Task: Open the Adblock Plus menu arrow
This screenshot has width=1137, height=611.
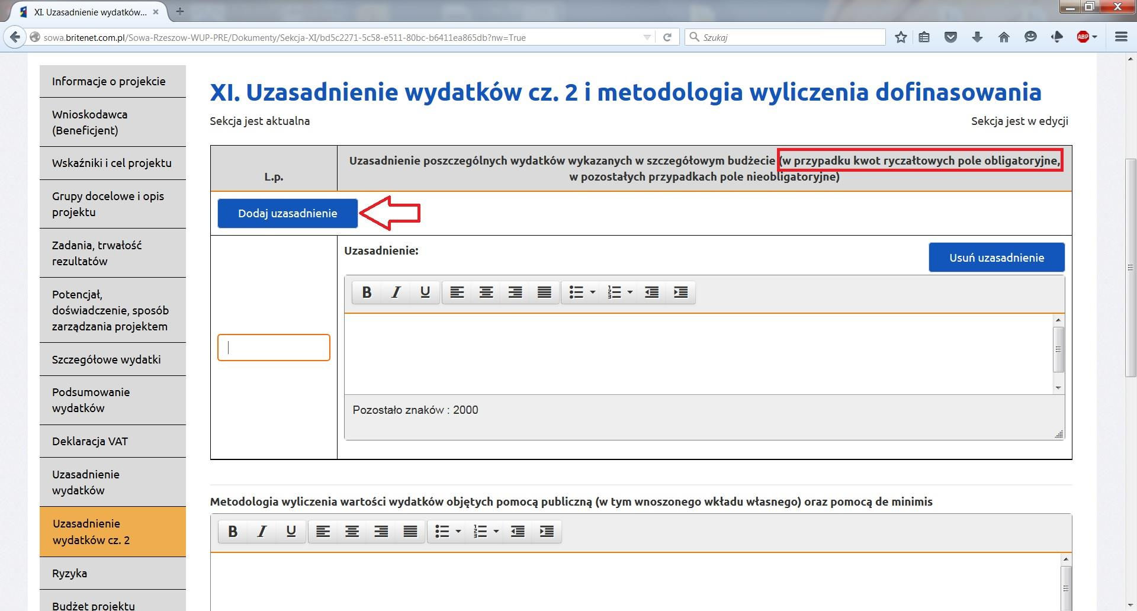Action: click(x=1094, y=37)
